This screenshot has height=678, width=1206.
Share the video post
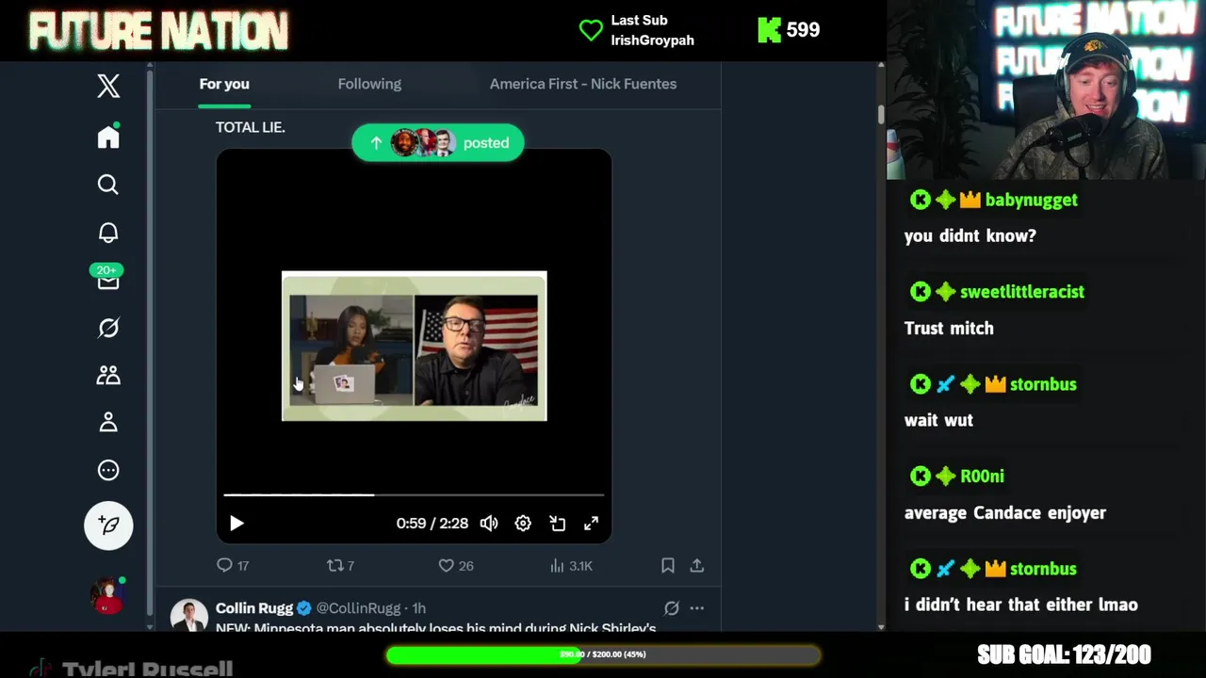[697, 565]
